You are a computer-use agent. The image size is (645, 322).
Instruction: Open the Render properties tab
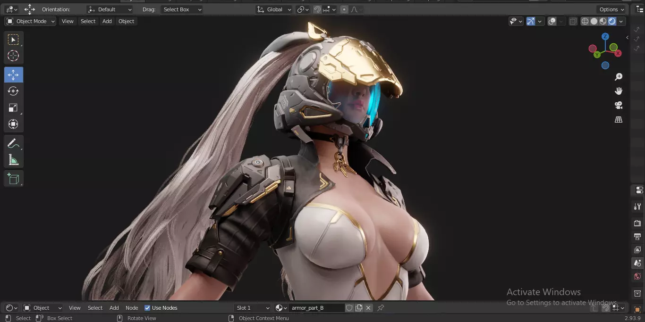(x=637, y=223)
